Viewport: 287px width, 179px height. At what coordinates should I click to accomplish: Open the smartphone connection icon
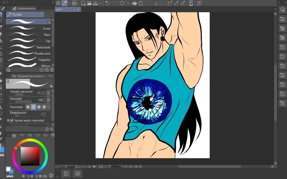coord(191,3)
